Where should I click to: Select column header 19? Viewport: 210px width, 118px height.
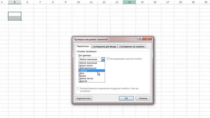pos(193,2)
